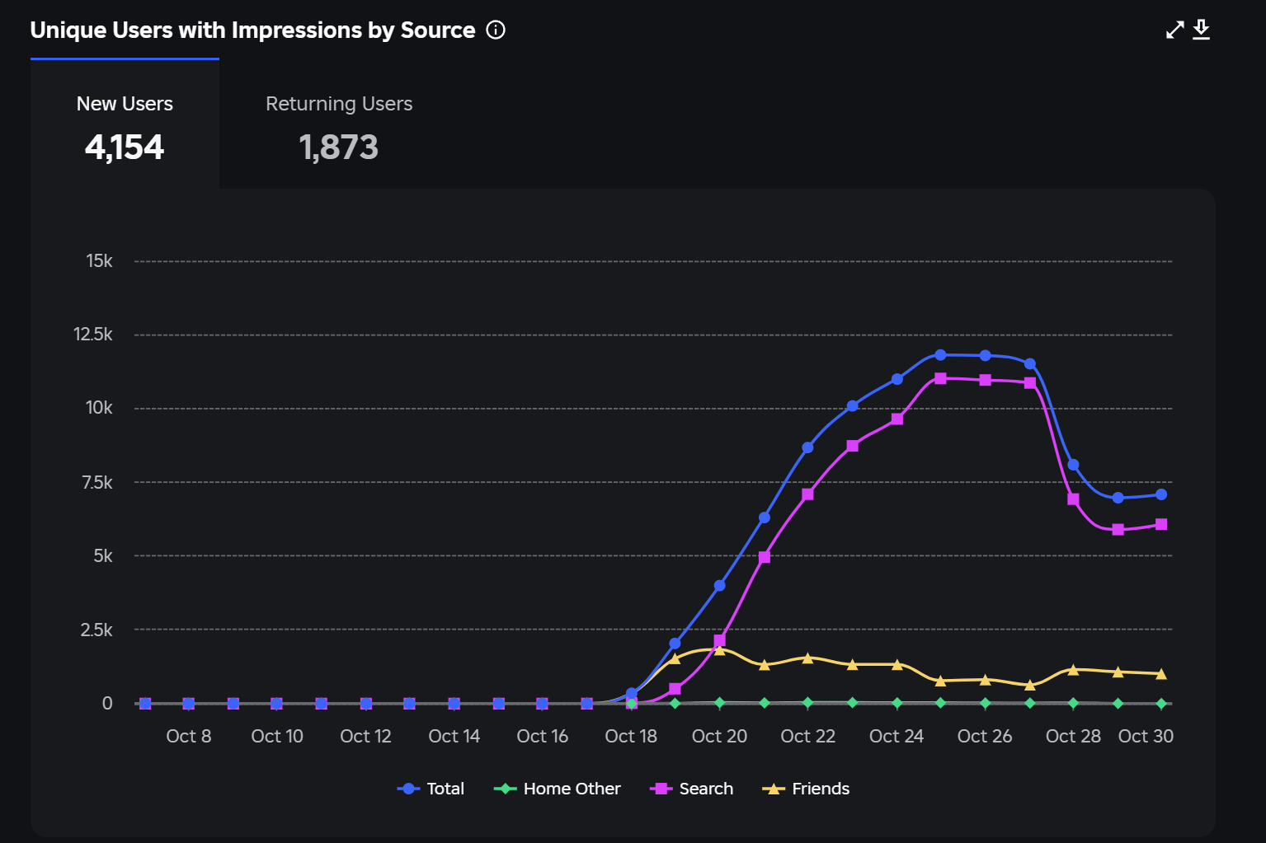Click the Total peak point near Oct 25

(x=939, y=355)
